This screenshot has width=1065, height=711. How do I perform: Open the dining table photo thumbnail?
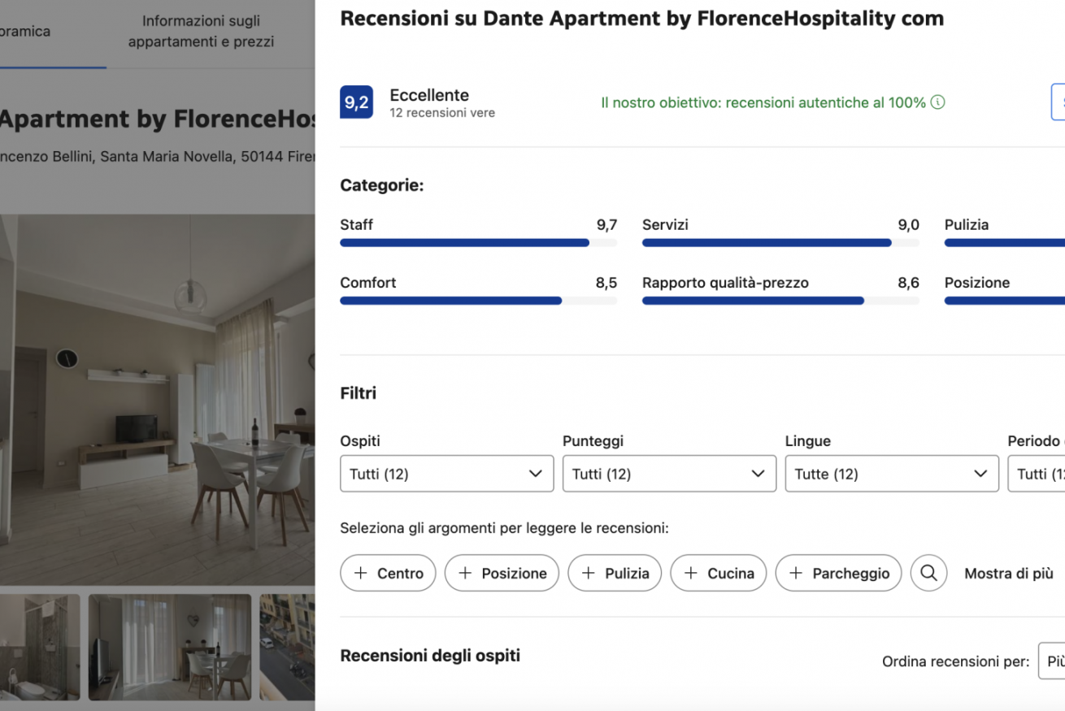coord(169,647)
